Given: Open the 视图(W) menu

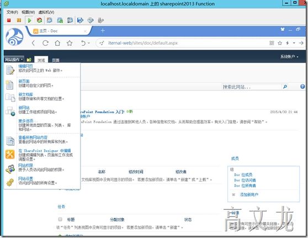Looking at the screenshot, I should coord(28,12).
